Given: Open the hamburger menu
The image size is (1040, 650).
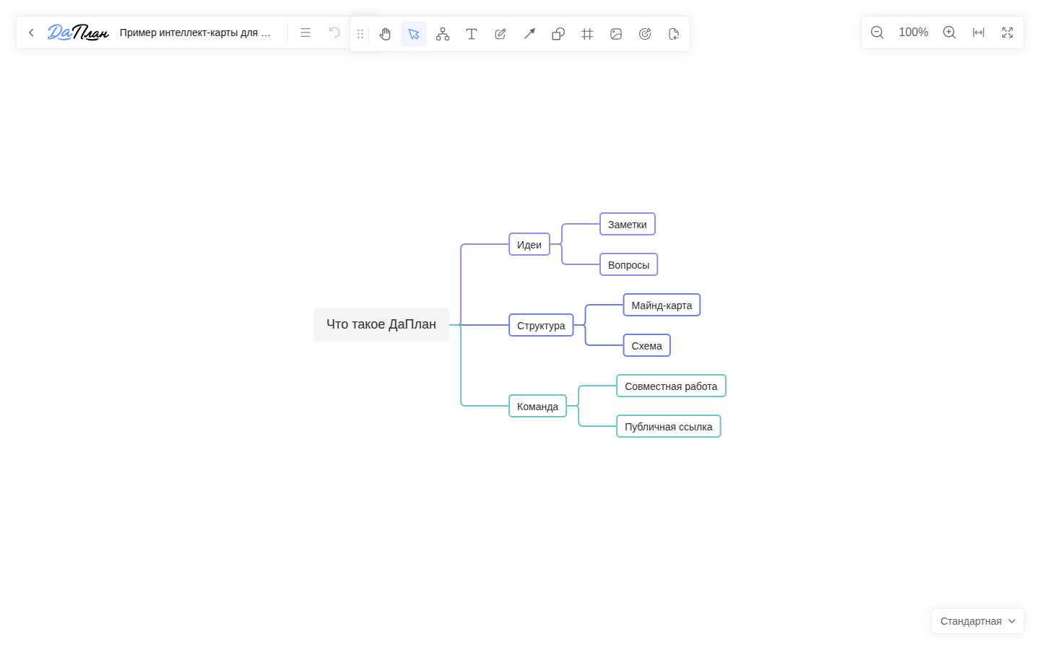Looking at the screenshot, I should [305, 32].
